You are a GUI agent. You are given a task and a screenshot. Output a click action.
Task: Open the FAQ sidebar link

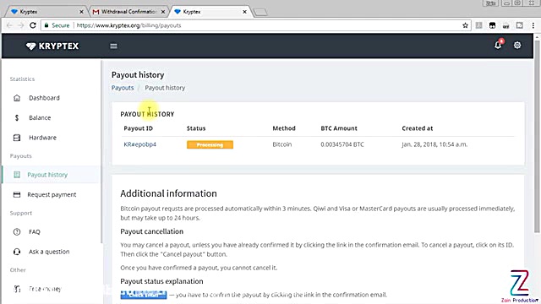click(x=35, y=232)
